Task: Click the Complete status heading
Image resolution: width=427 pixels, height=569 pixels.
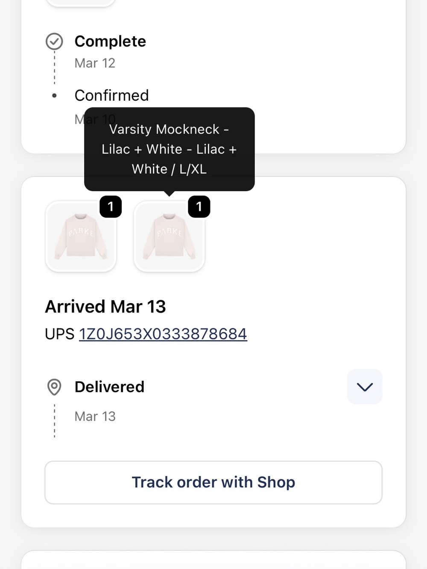Action: pyautogui.click(x=110, y=41)
